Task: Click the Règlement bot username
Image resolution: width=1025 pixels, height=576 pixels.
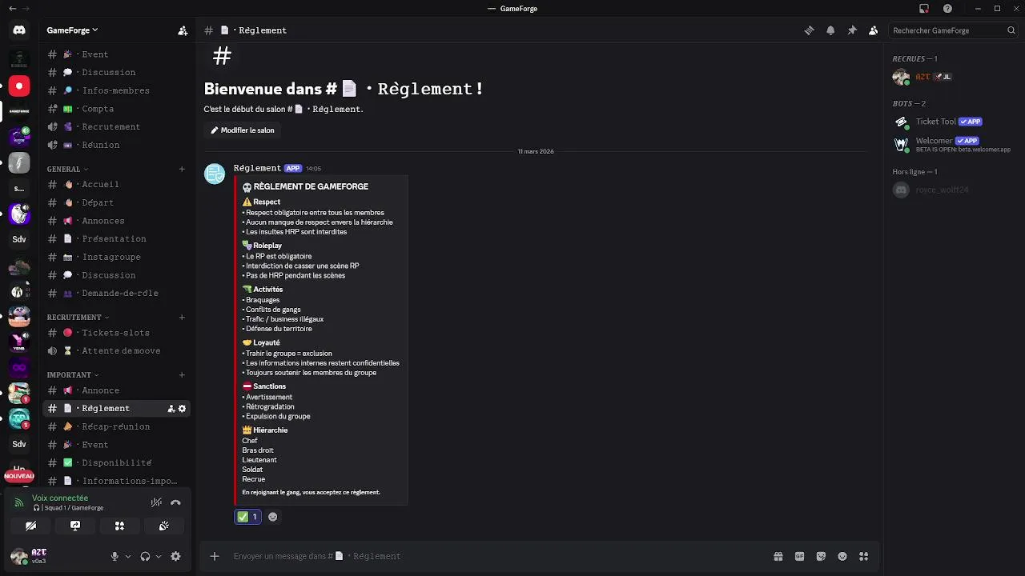Action: point(257,168)
